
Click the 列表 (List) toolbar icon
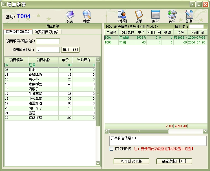70,16
